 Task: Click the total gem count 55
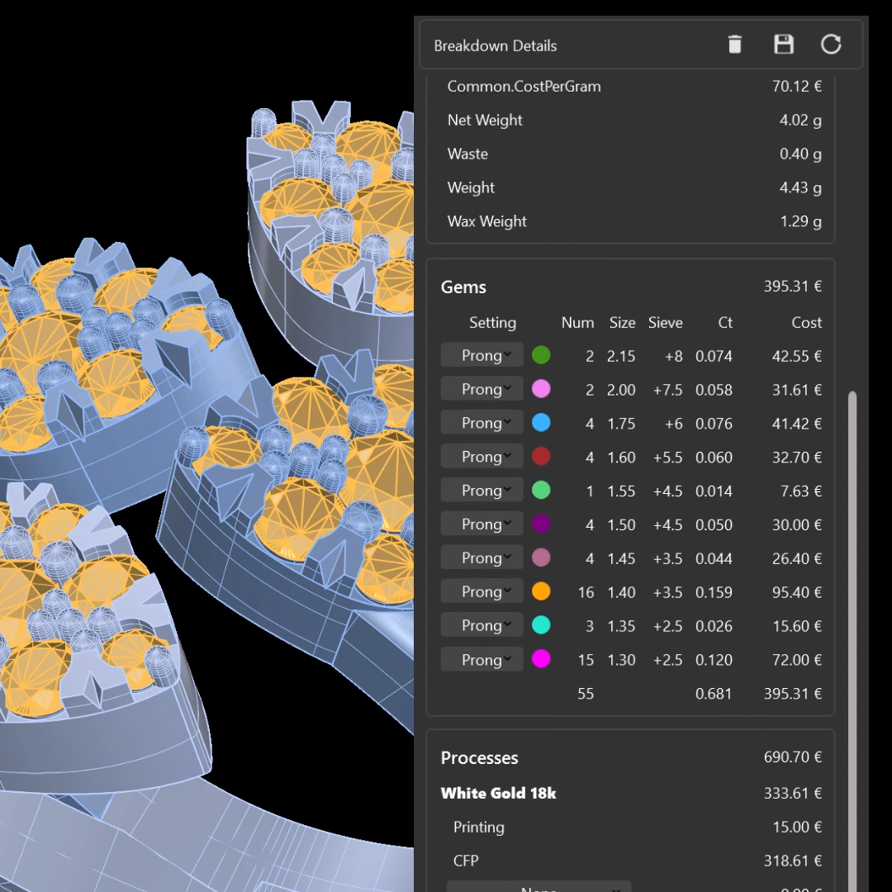(586, 694)
